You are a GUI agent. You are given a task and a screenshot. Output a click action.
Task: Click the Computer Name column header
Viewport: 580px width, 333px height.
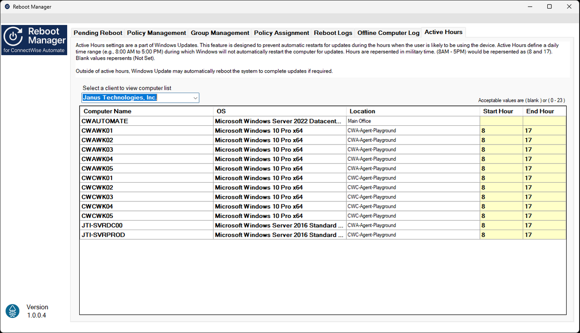coord(107,111)
